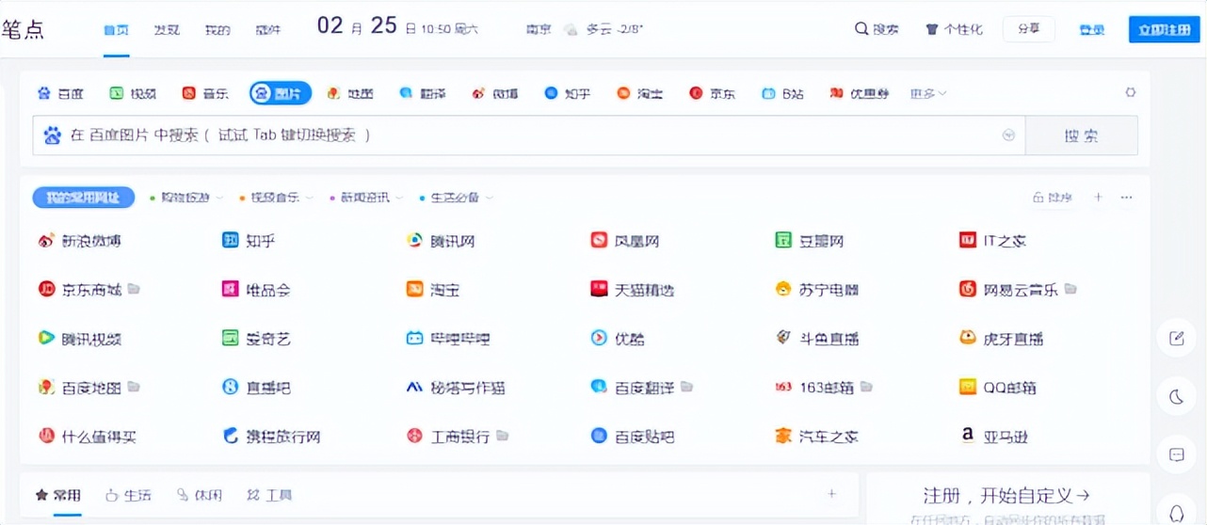
Task: Open the 京东商城 icon
Action: point(46,290)
